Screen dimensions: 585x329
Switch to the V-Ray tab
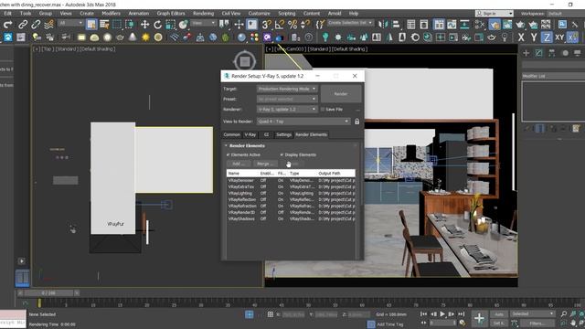coord(250,134)
